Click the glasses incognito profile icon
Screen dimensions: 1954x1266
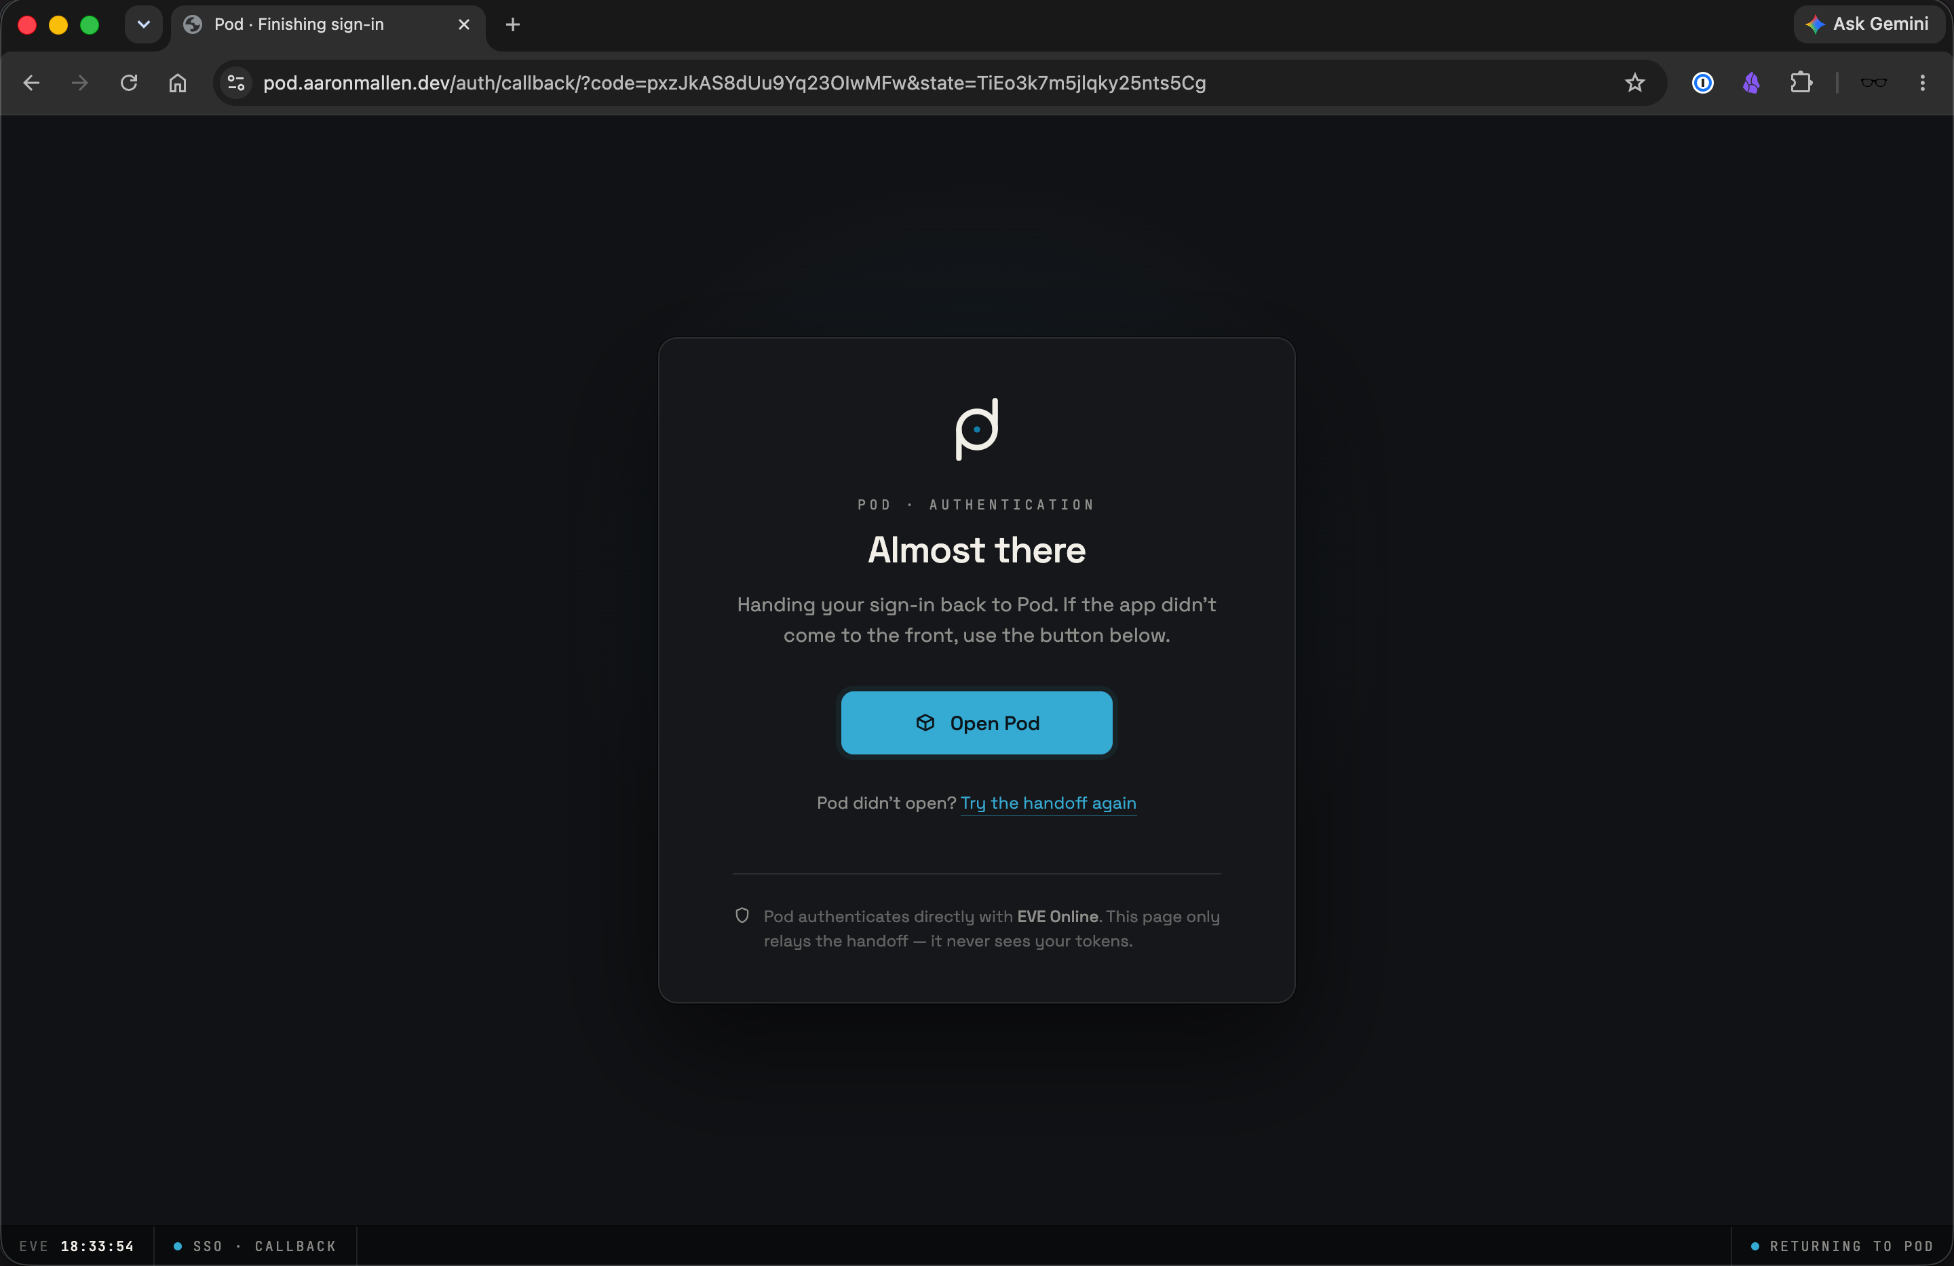click(1873, 83)
